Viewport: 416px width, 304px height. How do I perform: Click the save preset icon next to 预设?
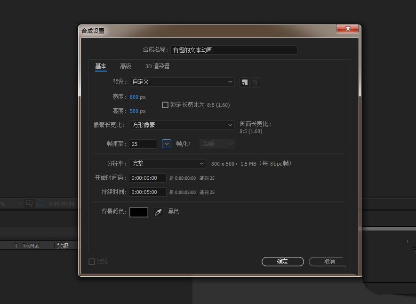[245, 82]
